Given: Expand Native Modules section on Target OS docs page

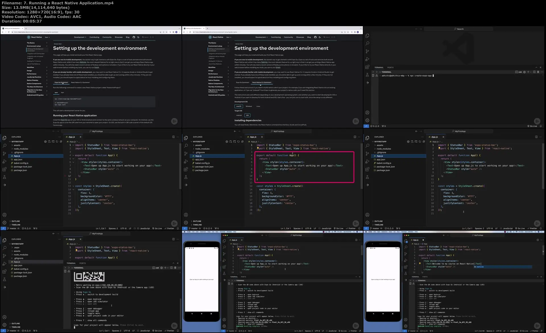Looking at the screenshot, I should pyautogui.click(x=218, y=80).
